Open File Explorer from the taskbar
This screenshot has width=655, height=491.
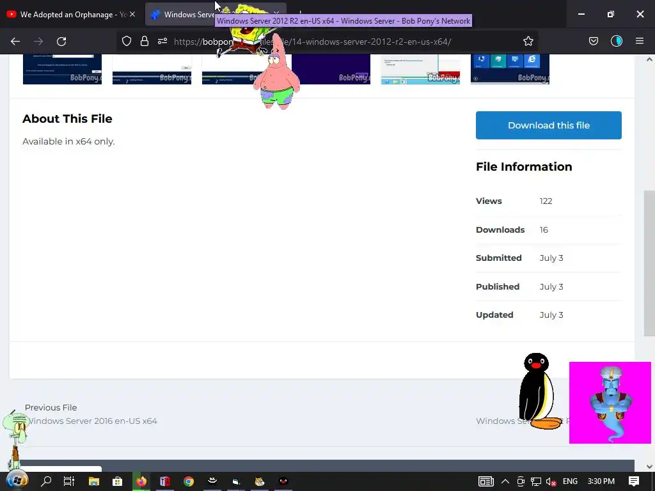(93, 481)
